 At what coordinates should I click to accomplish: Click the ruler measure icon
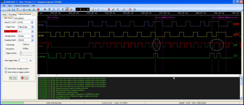pyautogui.click(x=113, y=10)
